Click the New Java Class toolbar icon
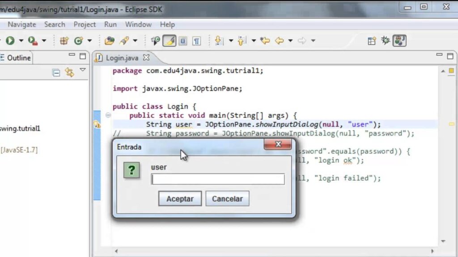 pyautogui.click(x=79, y=41)
